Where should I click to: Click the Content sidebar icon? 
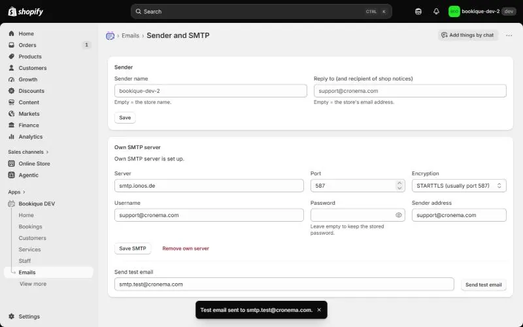coord(12,102)
